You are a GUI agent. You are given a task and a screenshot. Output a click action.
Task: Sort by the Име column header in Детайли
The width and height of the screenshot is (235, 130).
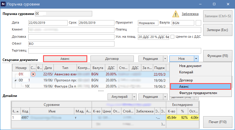52,111
